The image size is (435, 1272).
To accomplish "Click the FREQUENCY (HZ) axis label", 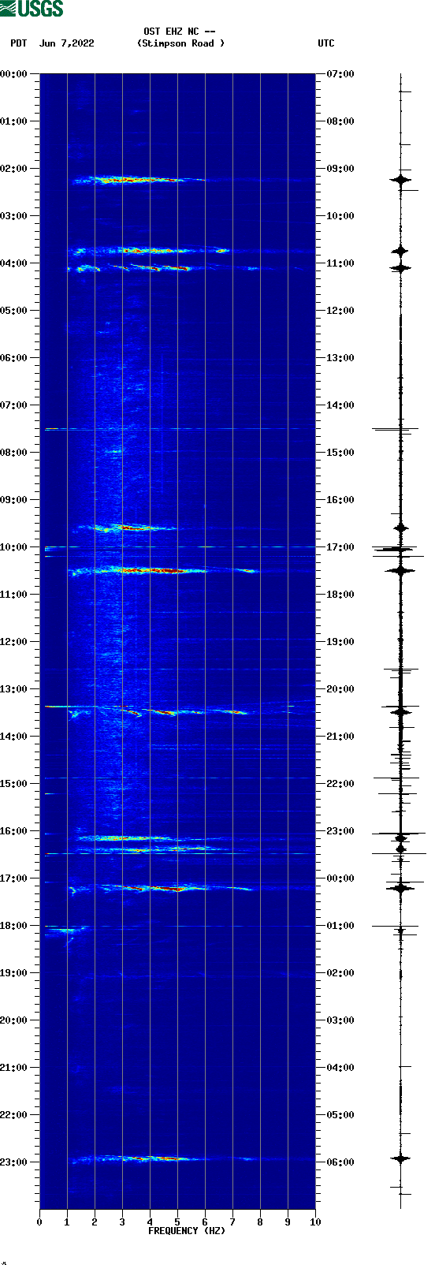I will coord(187,1231).
